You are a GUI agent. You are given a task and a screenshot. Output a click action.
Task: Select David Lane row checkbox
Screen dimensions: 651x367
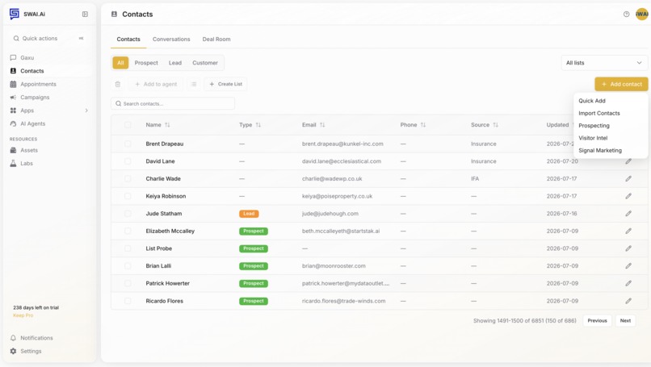(x=128, y=161)
